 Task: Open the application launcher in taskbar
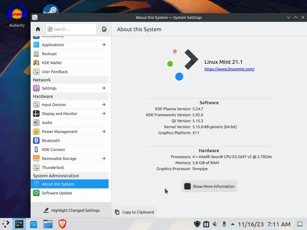(x=6, y=224)
